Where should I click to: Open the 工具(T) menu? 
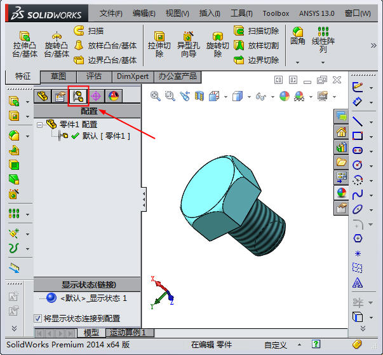pos(241,13)
